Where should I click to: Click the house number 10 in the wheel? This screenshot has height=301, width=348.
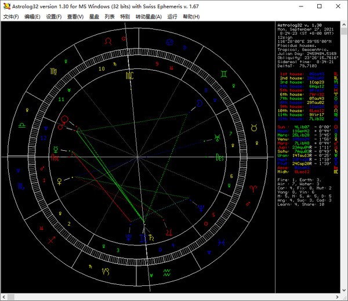click(101, 69)
